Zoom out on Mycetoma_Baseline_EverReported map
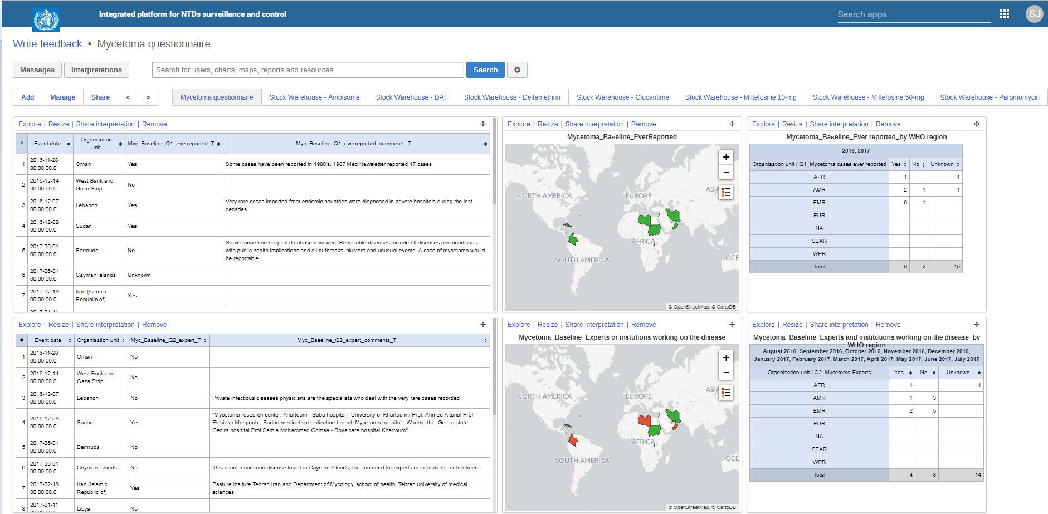 tap(725, 172)
